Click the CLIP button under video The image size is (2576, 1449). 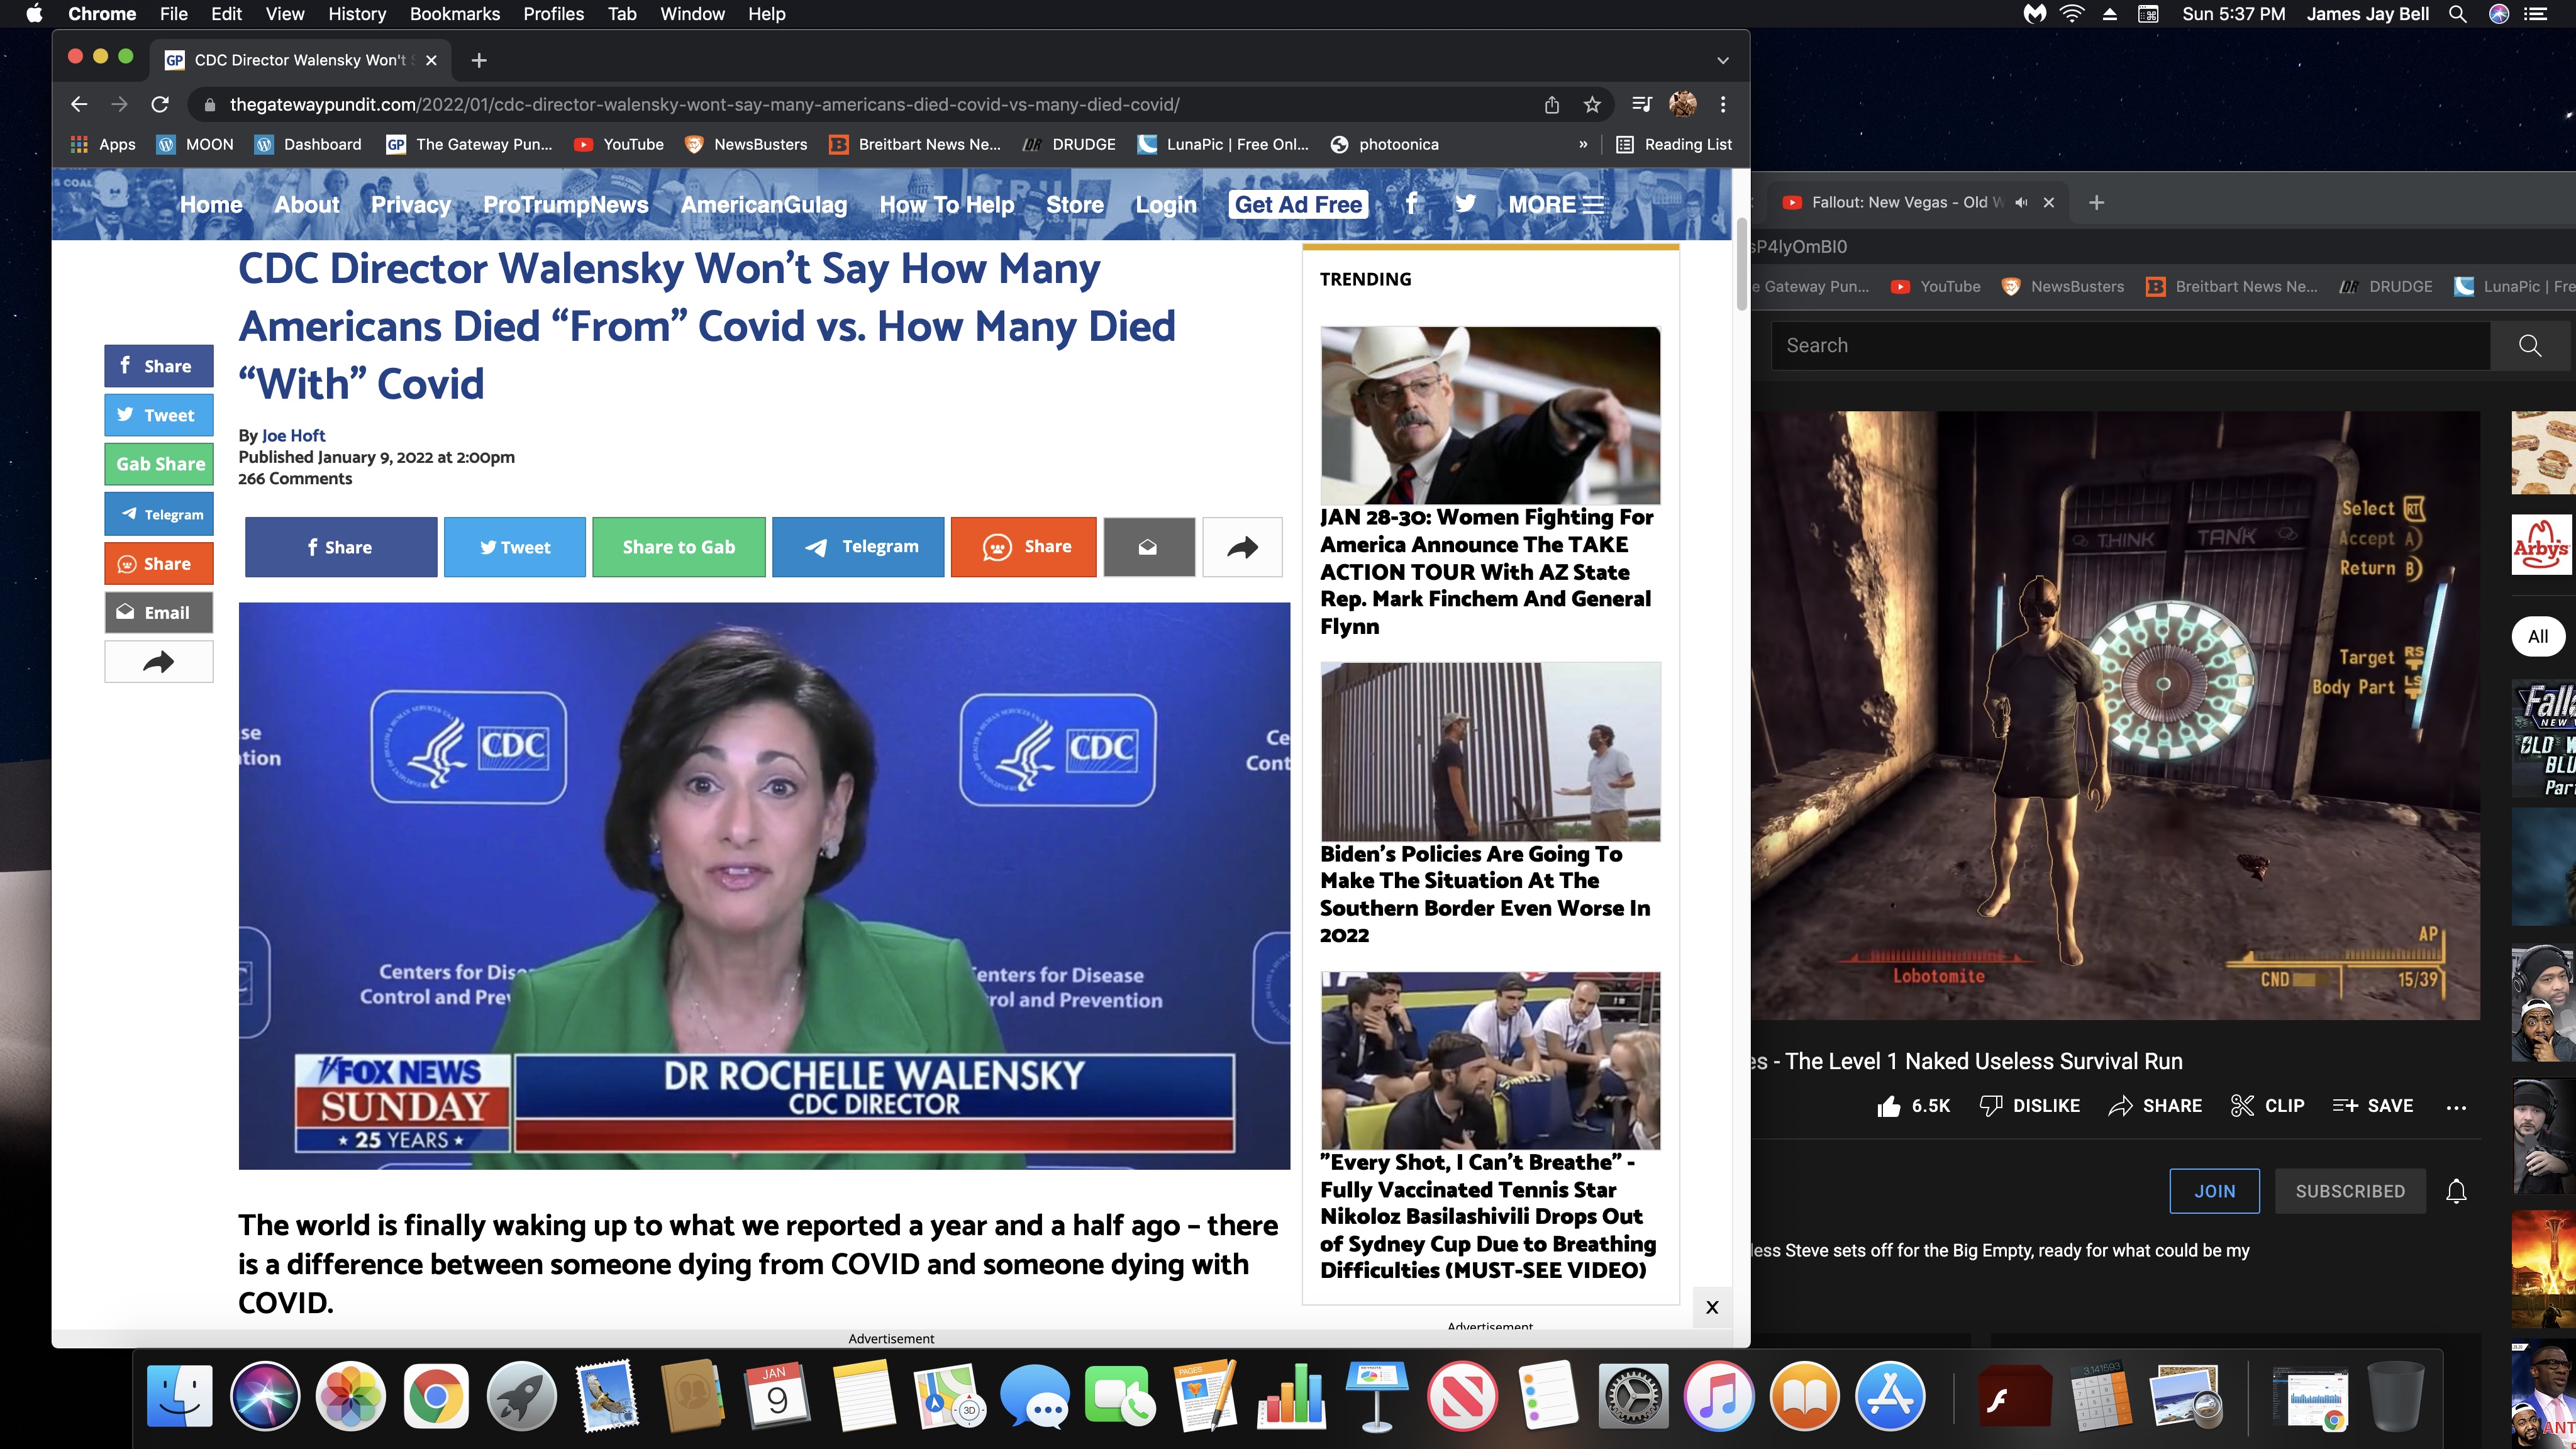pyautogui.click(x=2268, y=1105)
